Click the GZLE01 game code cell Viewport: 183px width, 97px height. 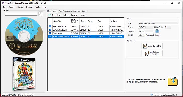coord(83,26)
